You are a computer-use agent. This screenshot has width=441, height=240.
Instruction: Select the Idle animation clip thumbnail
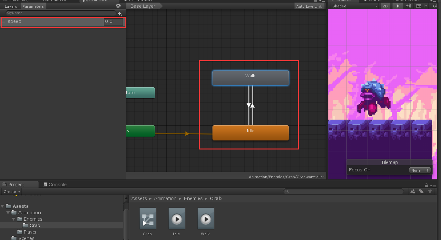tap(176, 218)
